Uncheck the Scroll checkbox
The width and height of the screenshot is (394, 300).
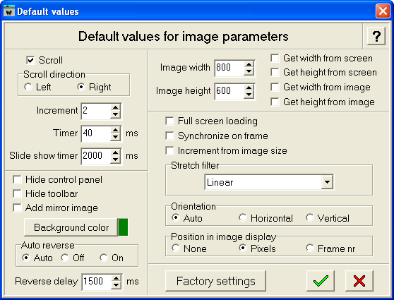pos(30,60)
